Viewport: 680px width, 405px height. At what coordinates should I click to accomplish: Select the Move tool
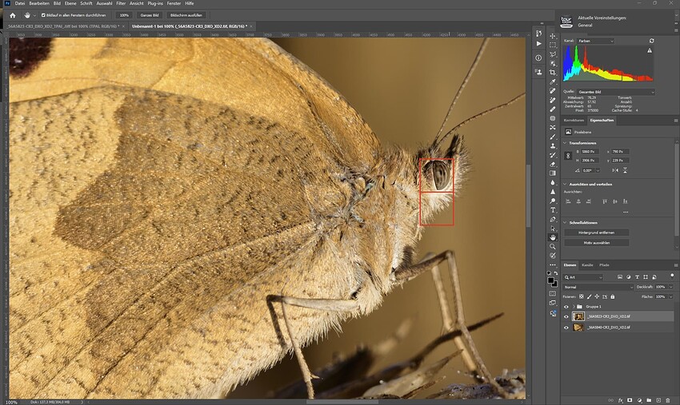click(x=553, y=36)
